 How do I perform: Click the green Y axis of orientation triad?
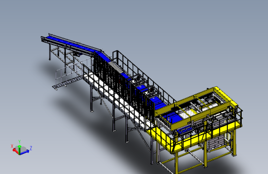pyautogui.click(x=20, y=150)
